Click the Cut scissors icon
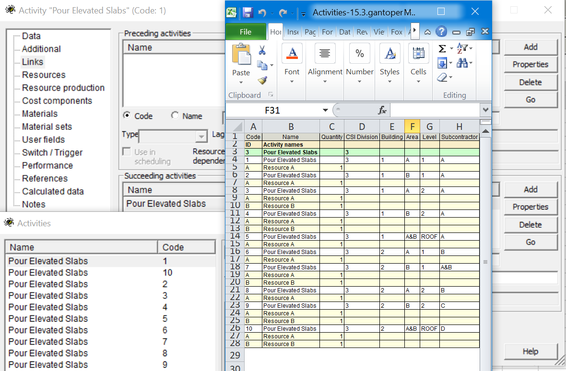The image size is (566, 371). [262, 50]
